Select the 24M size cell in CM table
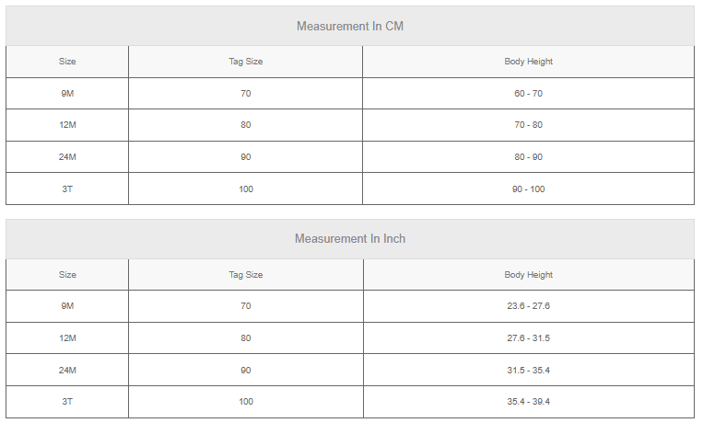 click(67, 157)
